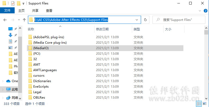Select the AMTLanguages folder
Image resolution: width=209 pixels, height=107 pixels.
45,70
